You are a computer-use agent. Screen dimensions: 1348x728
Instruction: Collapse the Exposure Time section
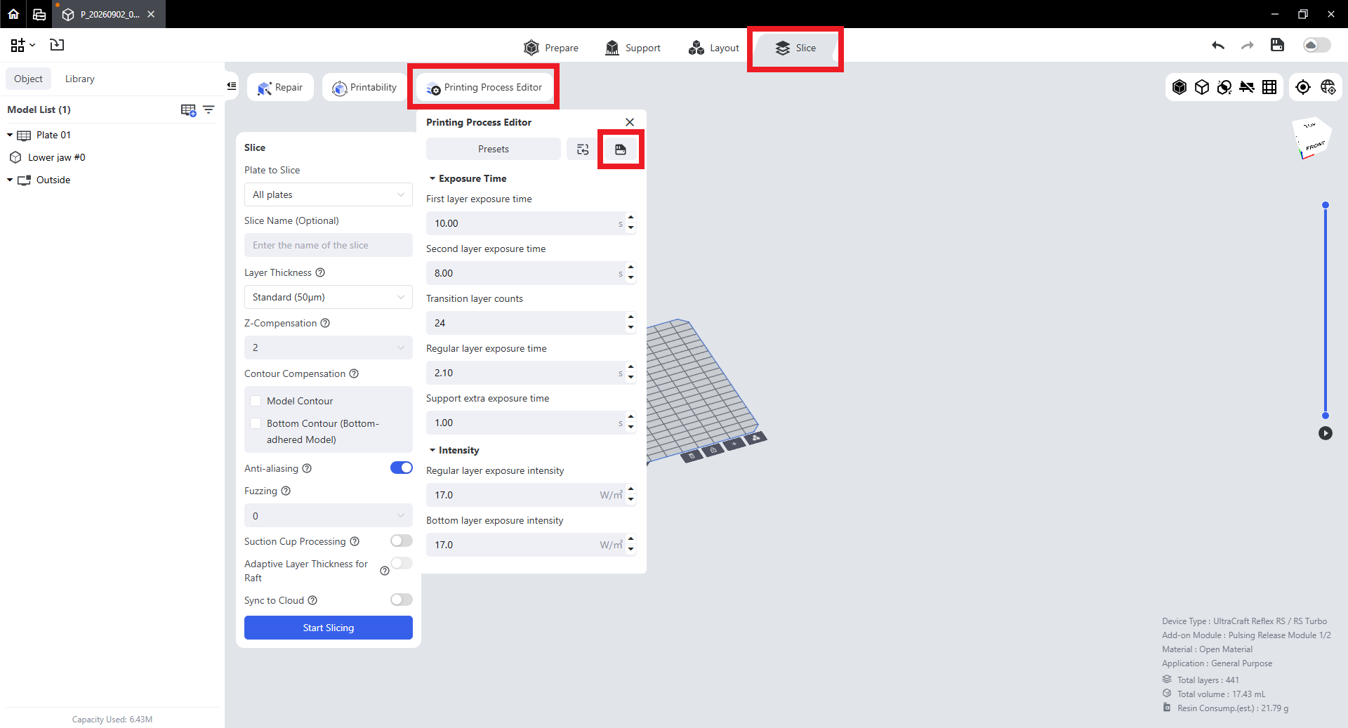[432, 179]
